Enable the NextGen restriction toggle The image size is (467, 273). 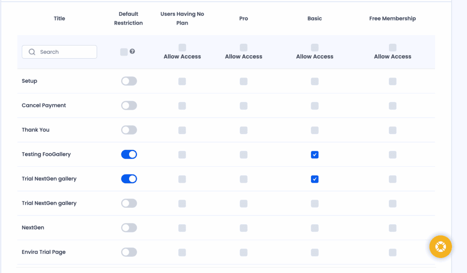[x=129, y=227]
